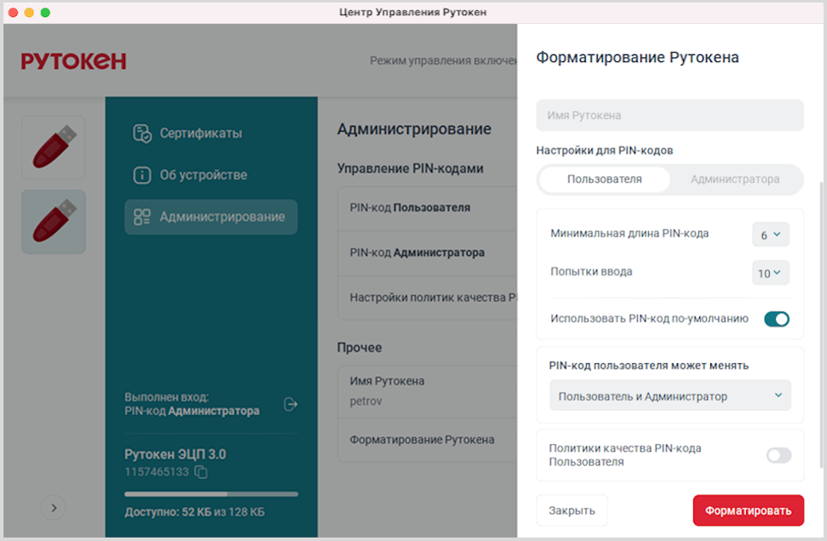
Task: Expand the sidebar with the arrow button
Action: (x=54, y=508)
